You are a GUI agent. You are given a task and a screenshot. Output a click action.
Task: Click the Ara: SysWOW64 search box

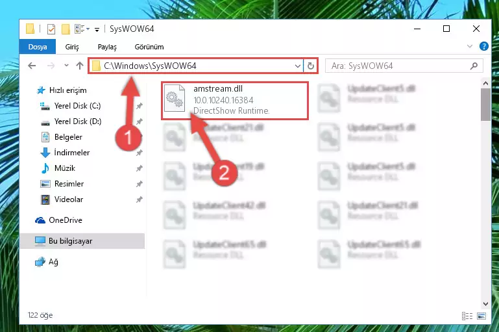click(404, 66)
